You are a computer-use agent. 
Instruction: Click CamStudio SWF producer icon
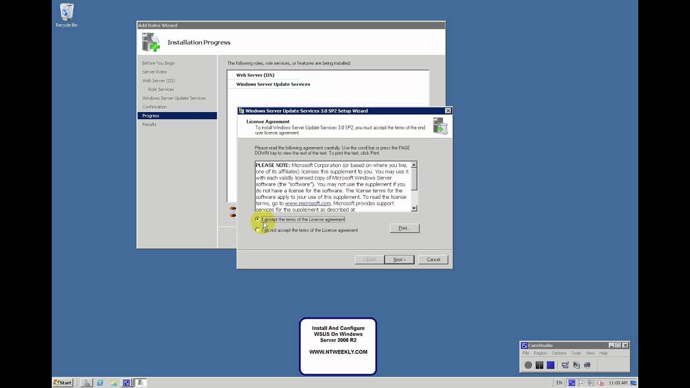[x=587, y=365]
